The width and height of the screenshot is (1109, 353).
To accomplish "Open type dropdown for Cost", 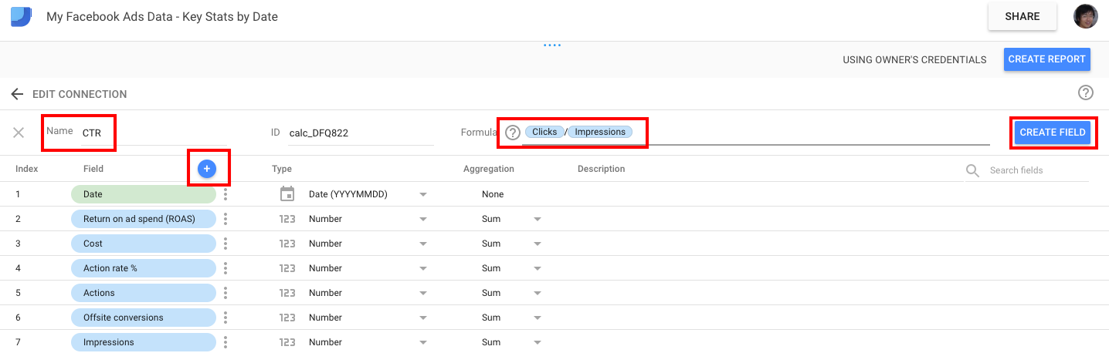I will coord(423,244).
